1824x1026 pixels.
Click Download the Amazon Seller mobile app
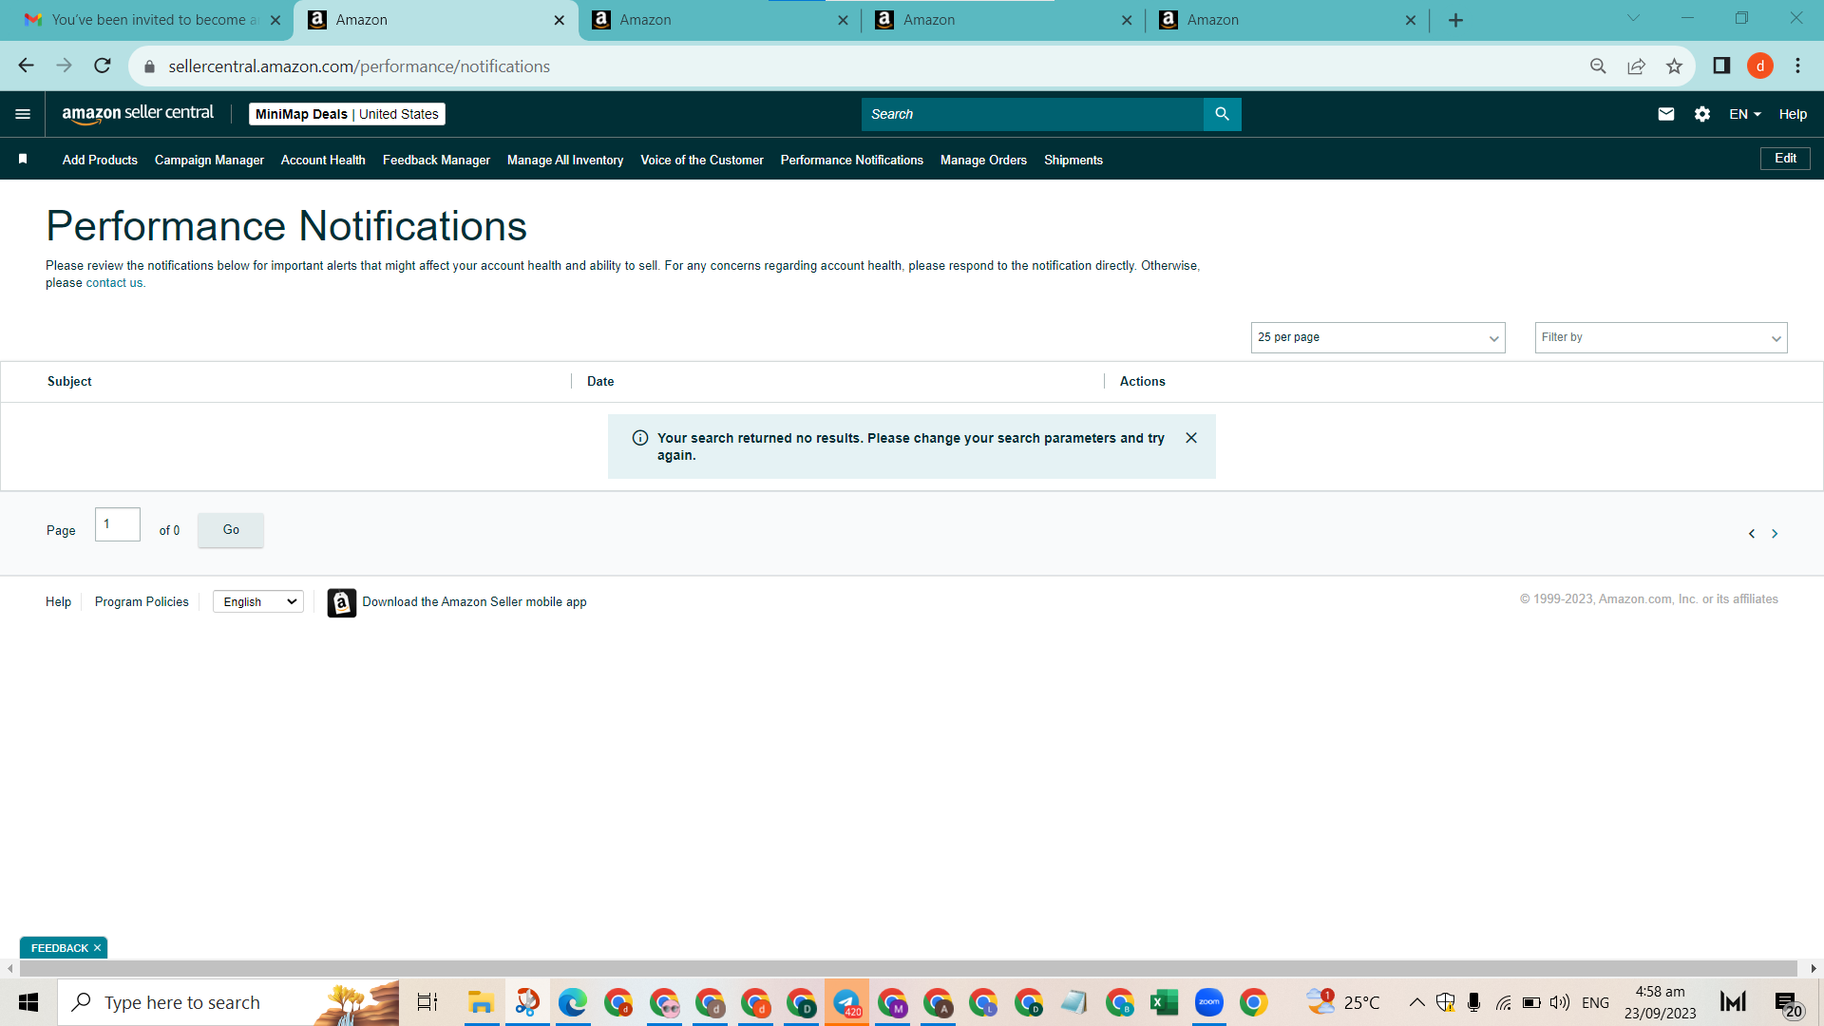click(474, 601)
